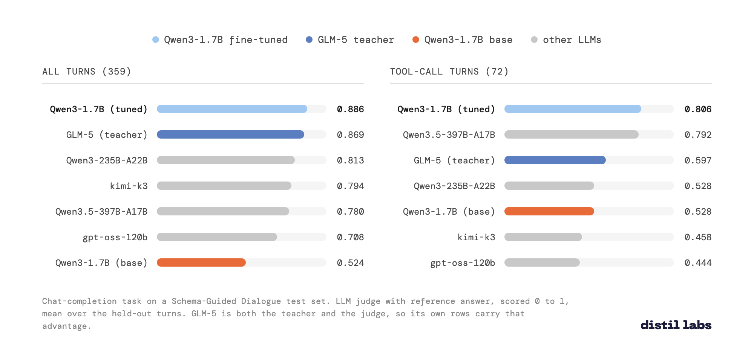
Task: Click the Qwen3-235B-A22B bar scoring 0.813
Action: (226, 160)
